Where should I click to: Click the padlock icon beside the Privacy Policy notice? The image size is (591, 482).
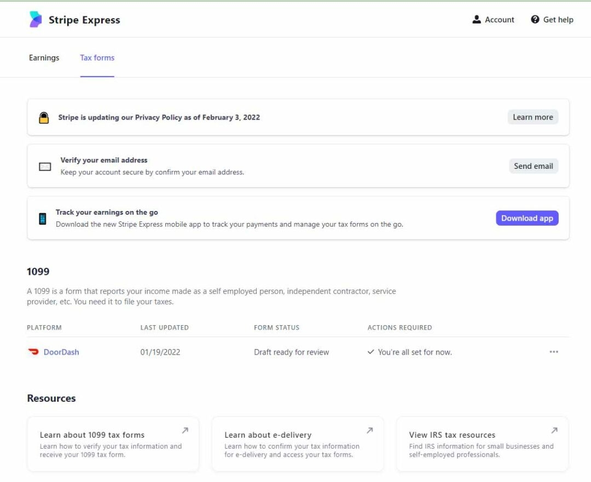44,117
